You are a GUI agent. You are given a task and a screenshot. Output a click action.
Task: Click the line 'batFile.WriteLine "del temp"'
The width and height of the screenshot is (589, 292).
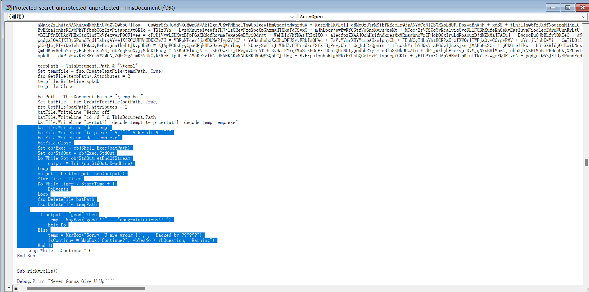coord(74,127)
